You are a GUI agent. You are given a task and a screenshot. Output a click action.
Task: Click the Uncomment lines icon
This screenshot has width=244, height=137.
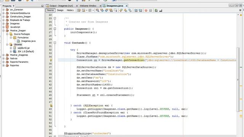click(161, 10)
